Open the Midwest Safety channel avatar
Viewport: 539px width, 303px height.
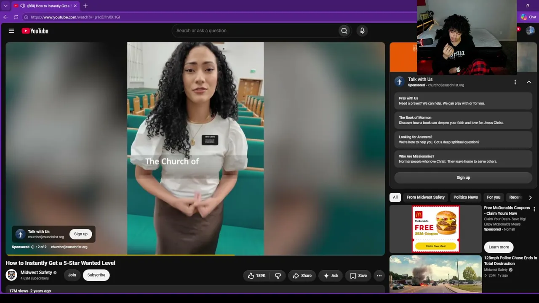point(11,275)
